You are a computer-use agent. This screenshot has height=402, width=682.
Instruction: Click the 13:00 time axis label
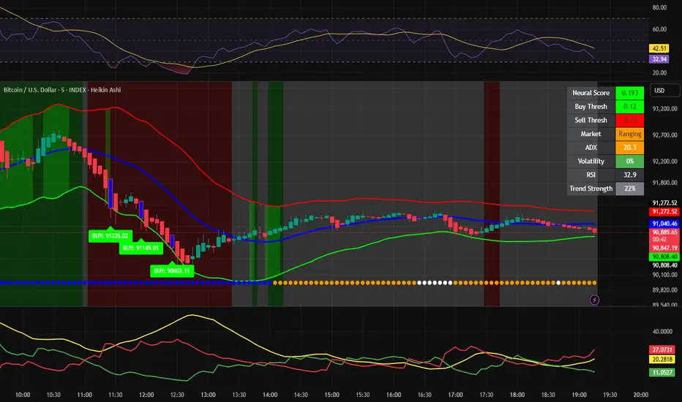click(x=208, y=395)
